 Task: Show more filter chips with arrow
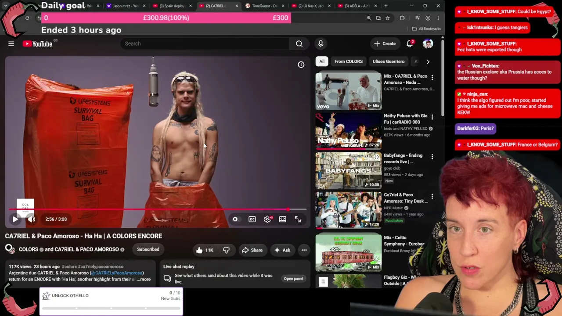[x=428, y=61]
